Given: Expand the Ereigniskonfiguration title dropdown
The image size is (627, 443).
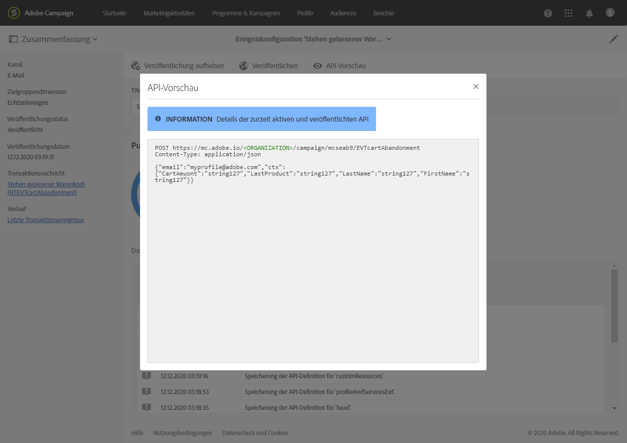Looking at the screenshot, I should (389, 39).
